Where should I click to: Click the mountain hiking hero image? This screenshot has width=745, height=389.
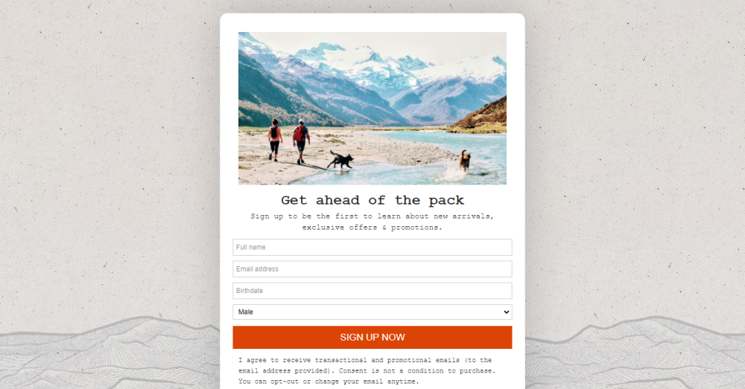coord(372,108)
